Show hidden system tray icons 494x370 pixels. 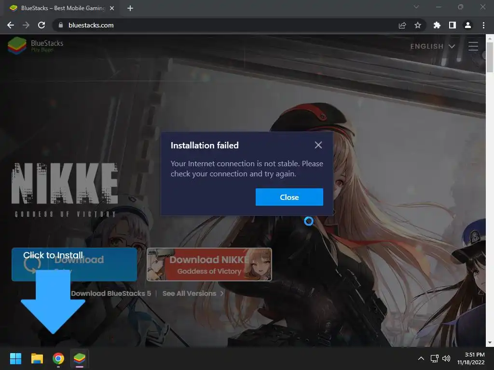[x=421, y=358]
